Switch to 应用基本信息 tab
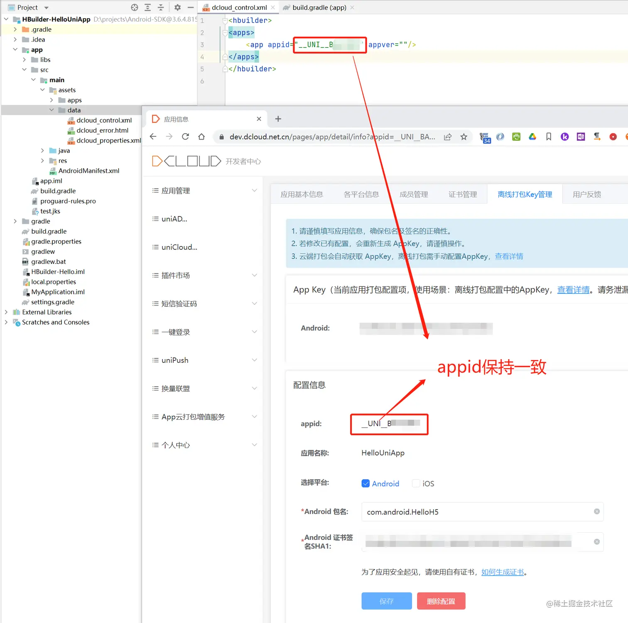The height and width of the screenshot is (623, 628). (302, 195)
